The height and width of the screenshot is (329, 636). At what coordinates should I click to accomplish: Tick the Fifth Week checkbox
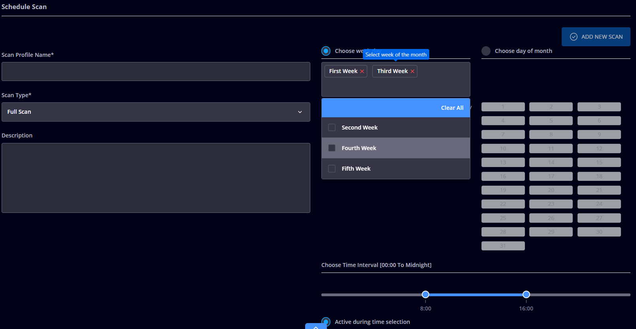point(332,169)
